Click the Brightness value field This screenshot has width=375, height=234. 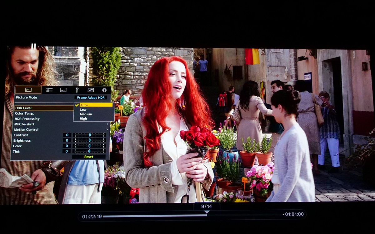coord(67,140)
